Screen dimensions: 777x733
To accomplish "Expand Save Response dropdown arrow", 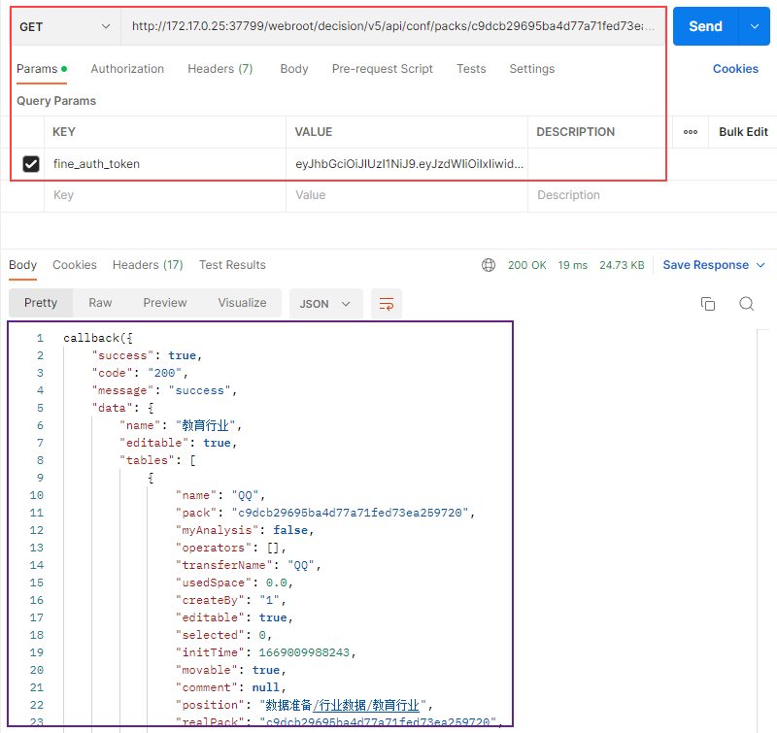I will click(760, 265).
